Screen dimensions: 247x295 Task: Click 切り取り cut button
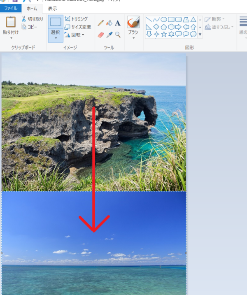pyautogui.click(x=33, y=19)
